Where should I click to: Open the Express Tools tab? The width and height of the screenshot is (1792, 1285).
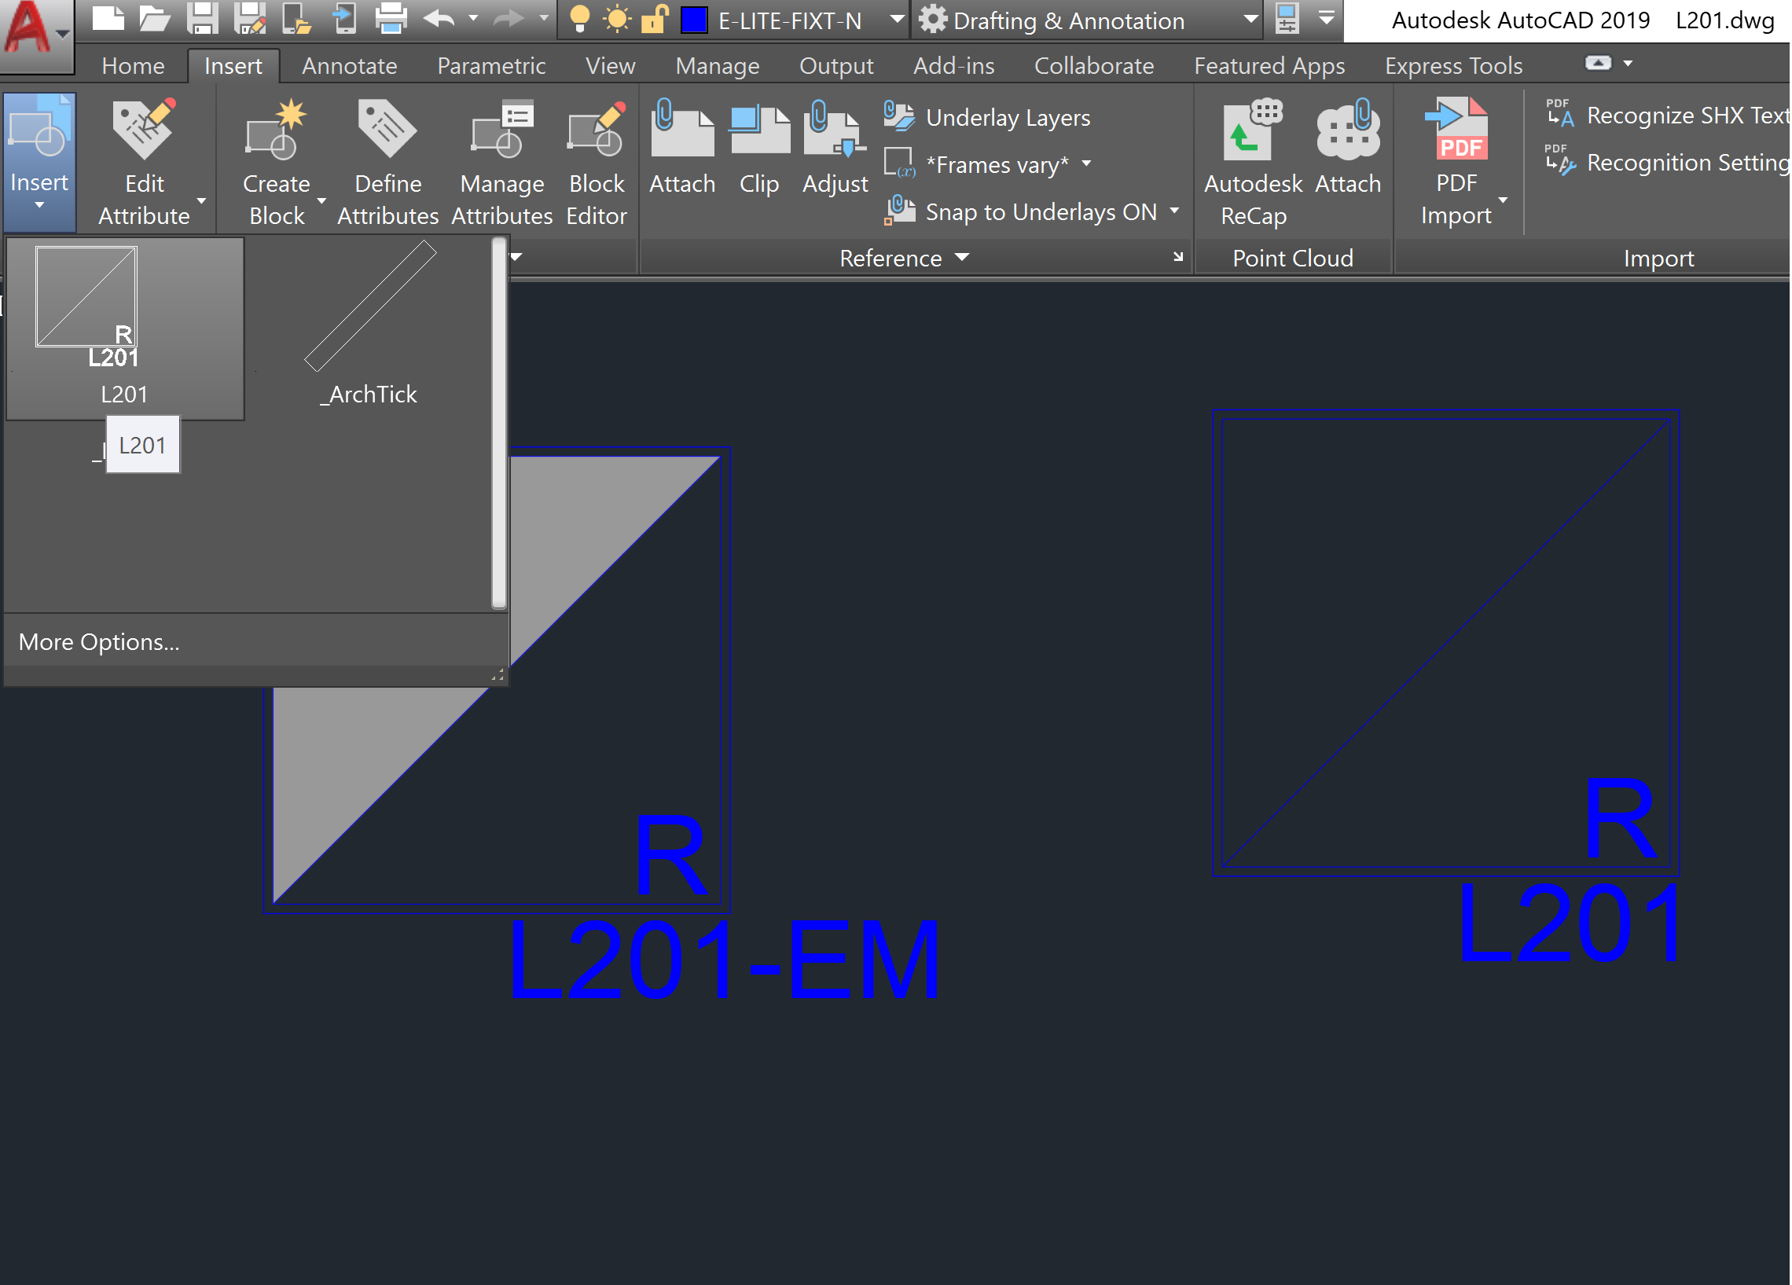1453,65
